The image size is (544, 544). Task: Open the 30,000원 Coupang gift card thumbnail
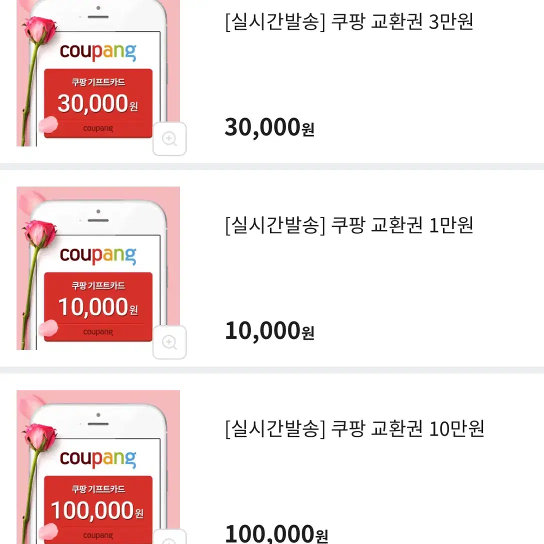click(98, 73)
